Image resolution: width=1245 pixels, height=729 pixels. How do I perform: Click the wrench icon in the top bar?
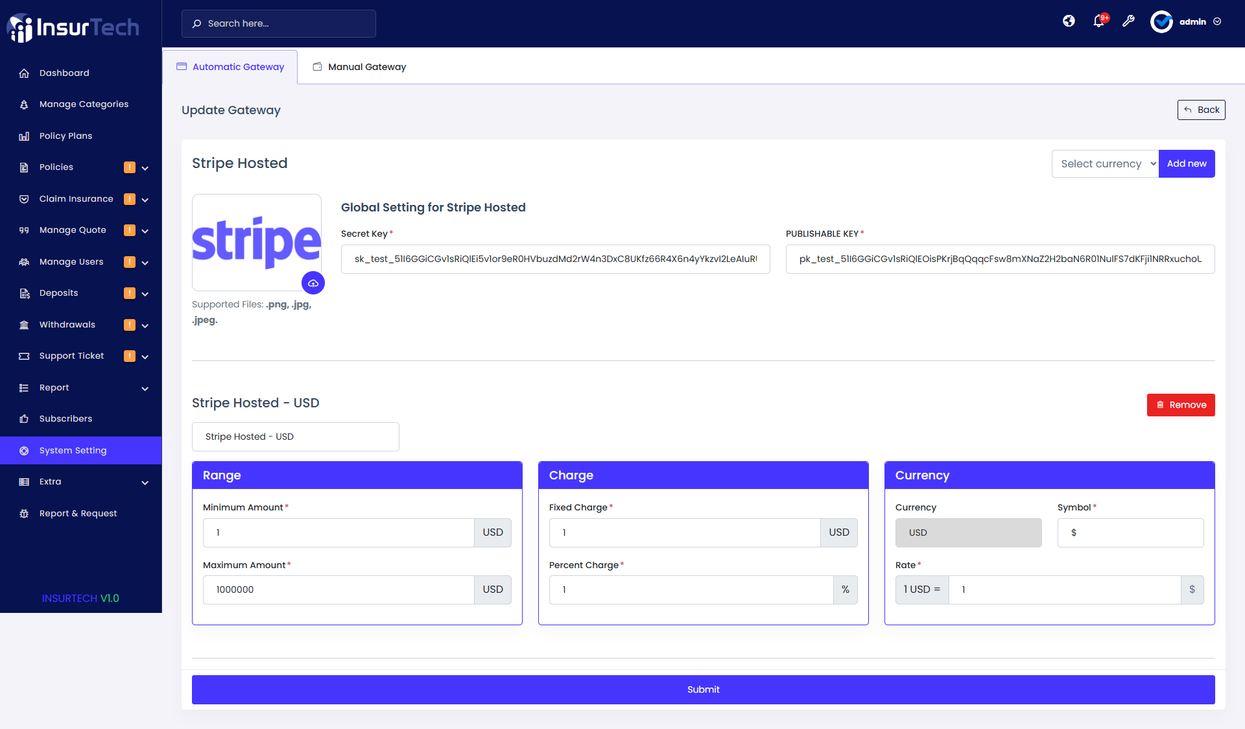tap(1129, 21)
